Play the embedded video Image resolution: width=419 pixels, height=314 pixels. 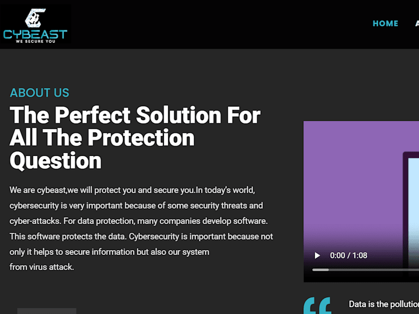pos(317,255)
